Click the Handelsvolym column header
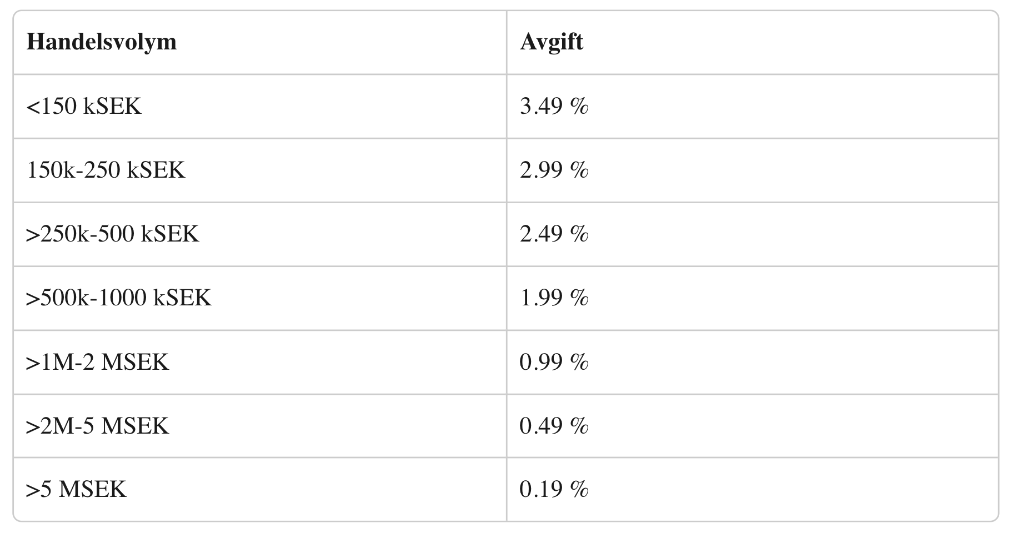This screenshot has height=533, width=1012. click(x=102, y=42)
